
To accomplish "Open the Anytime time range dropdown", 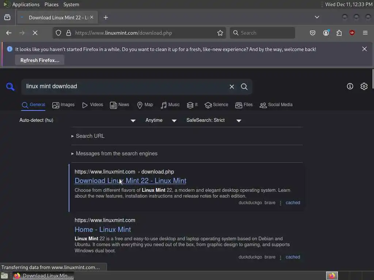I will tap(161, 120).
